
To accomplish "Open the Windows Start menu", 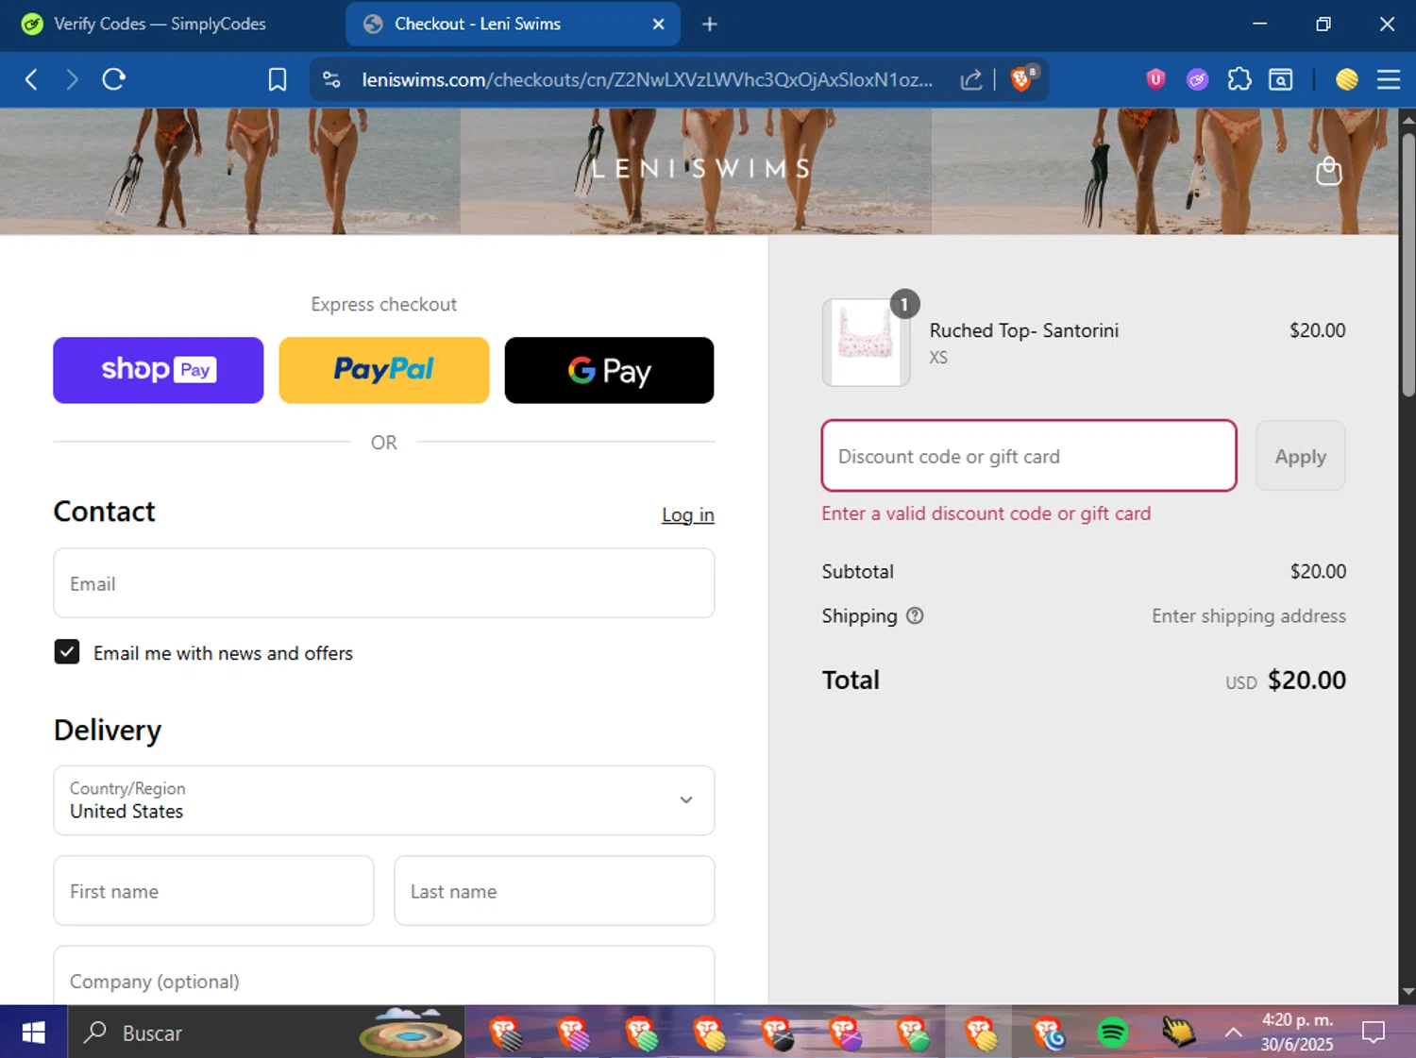I will 33,1033.
